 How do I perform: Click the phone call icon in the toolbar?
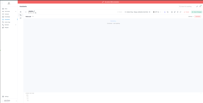pos(168,12)
